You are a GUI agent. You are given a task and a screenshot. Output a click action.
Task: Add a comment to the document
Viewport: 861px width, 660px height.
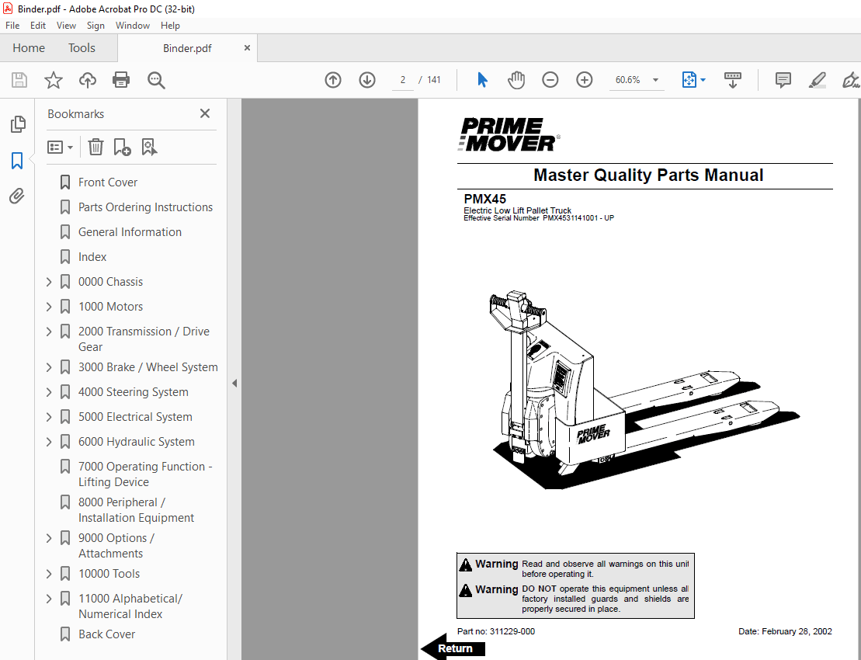[x=783, y=79]
